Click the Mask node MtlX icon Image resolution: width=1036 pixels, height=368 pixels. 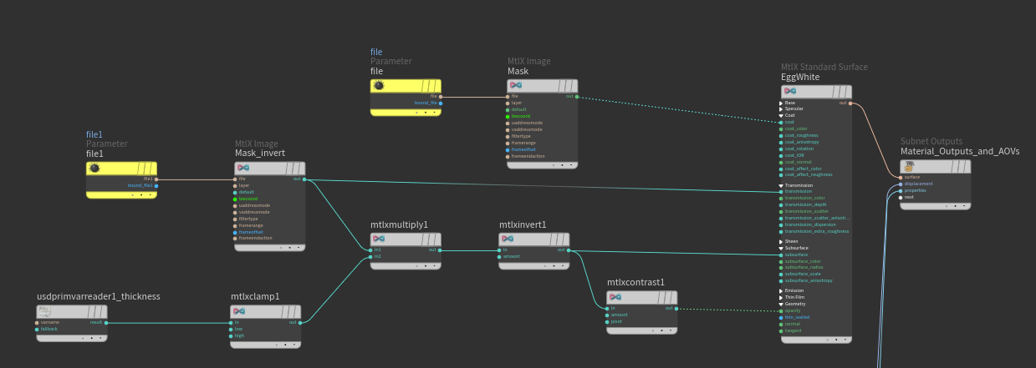click(x=516, y=86)
